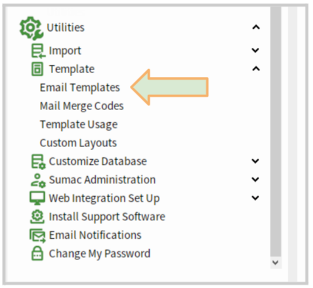Expand the Import submenu chevron
The image size is (313, 288).
click(256, 50)
